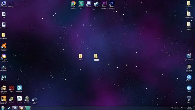
Task: Launch Epic Games Launcher shortcut
Action: point(189,68)
